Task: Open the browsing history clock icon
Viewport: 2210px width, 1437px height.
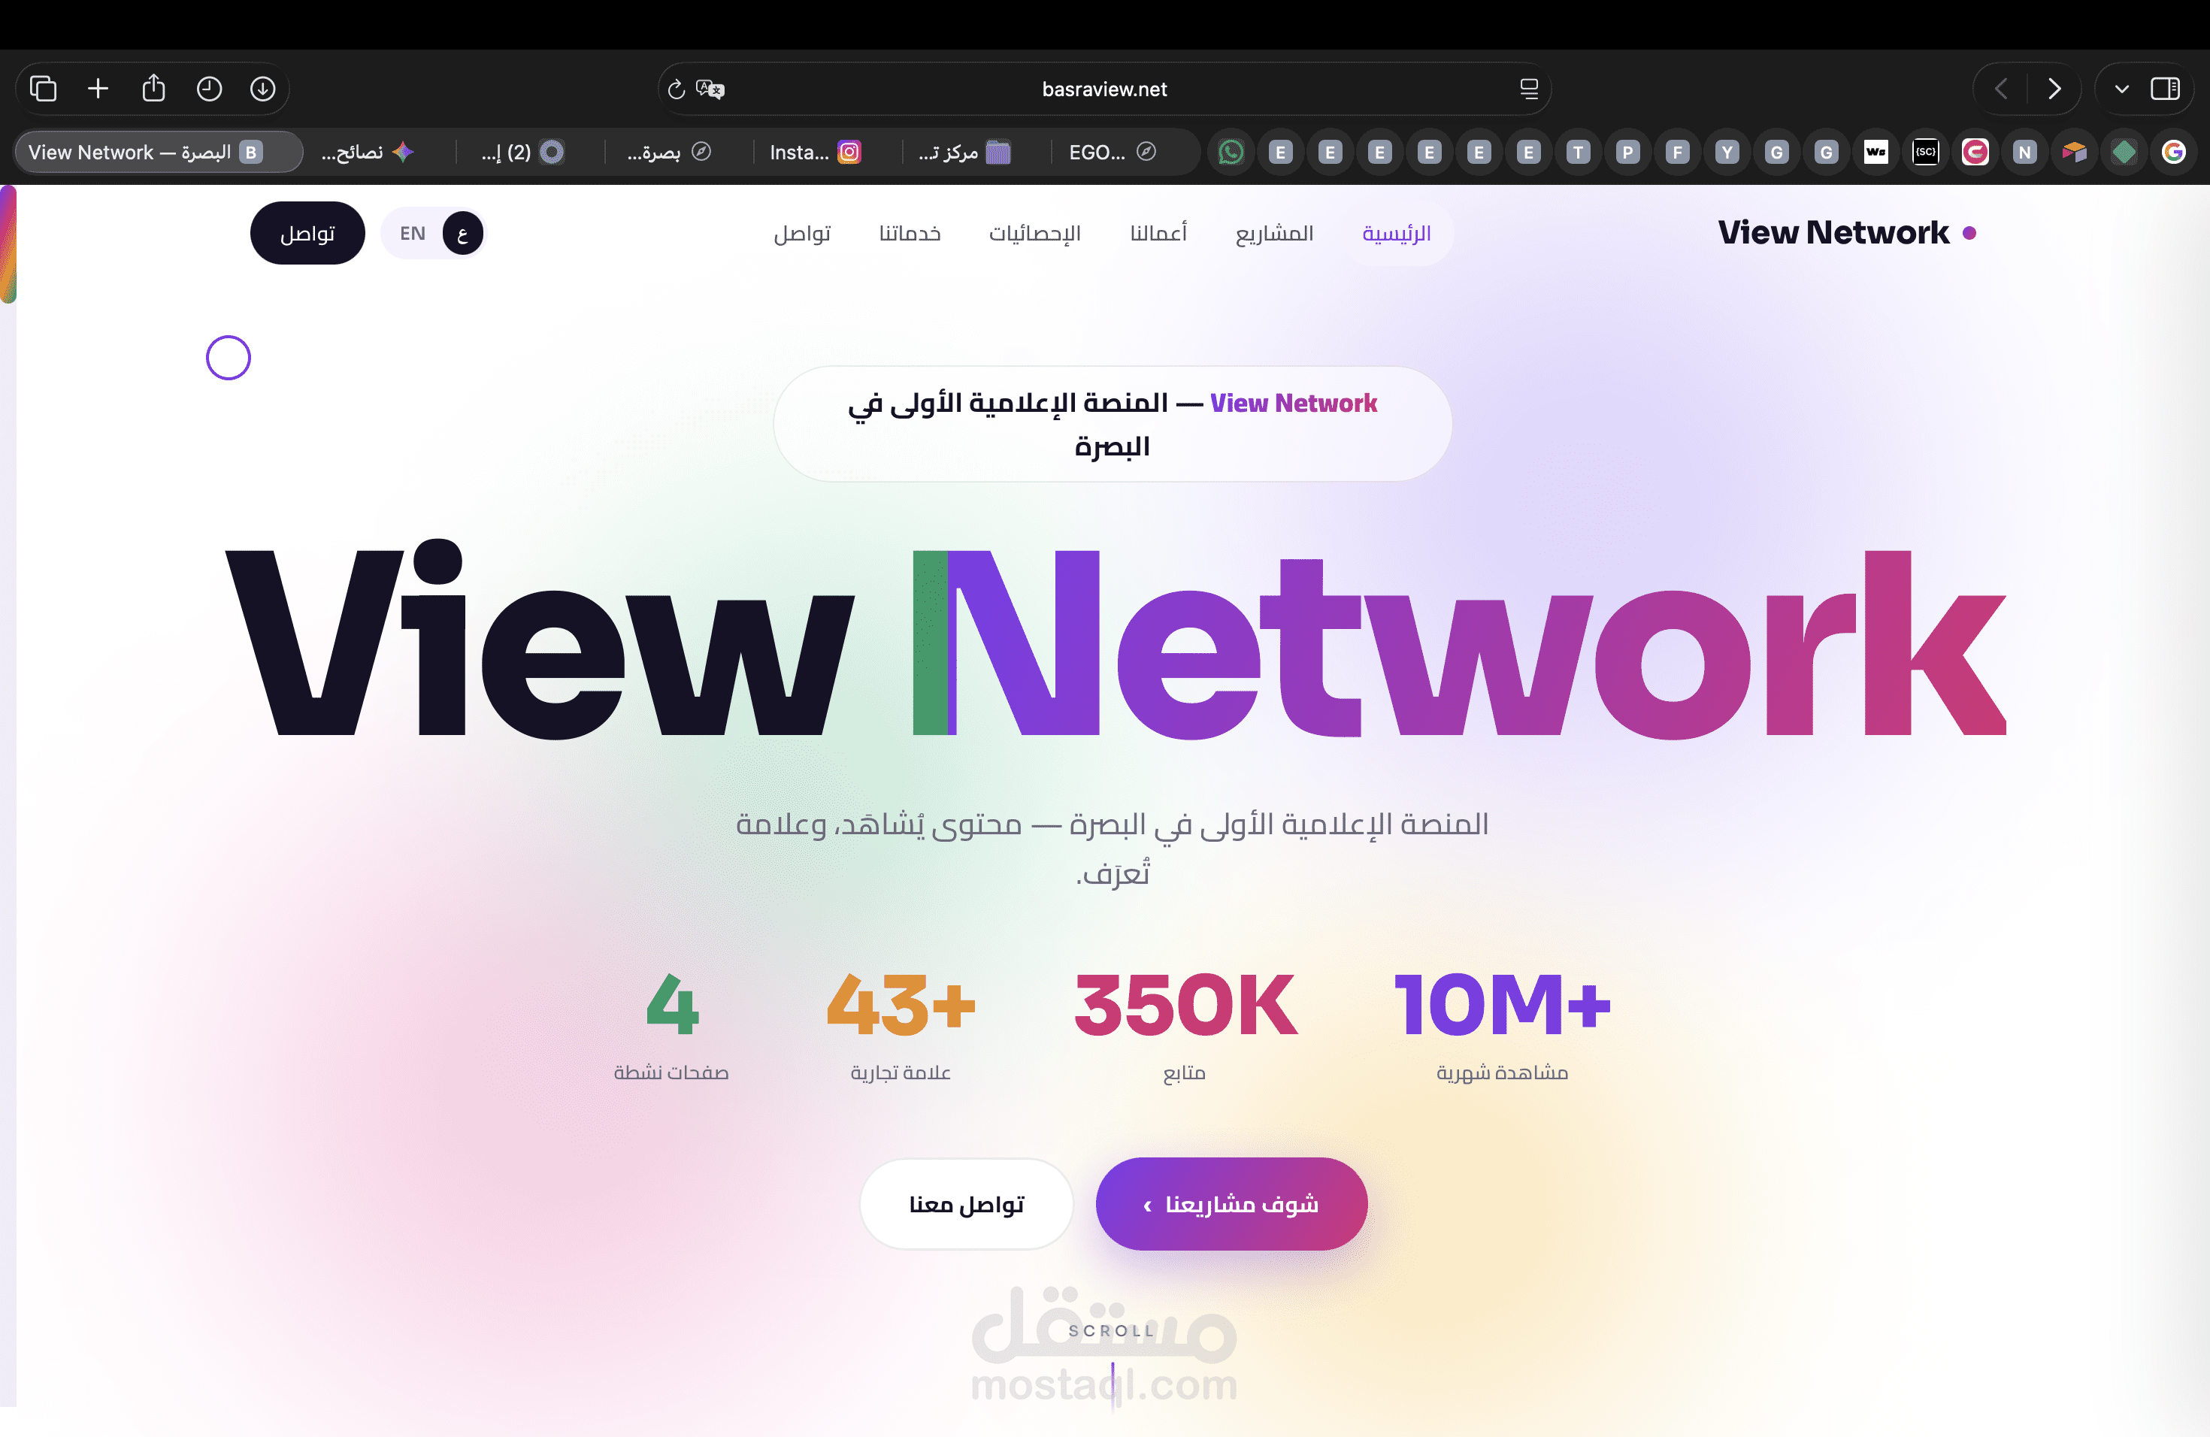Action: [x=209, y=89]
